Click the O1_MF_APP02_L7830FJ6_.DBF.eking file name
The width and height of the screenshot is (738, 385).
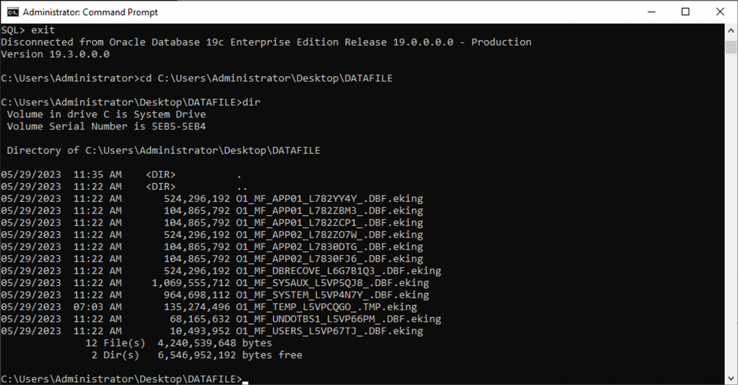pyautogui.click(x=329, y=259)
